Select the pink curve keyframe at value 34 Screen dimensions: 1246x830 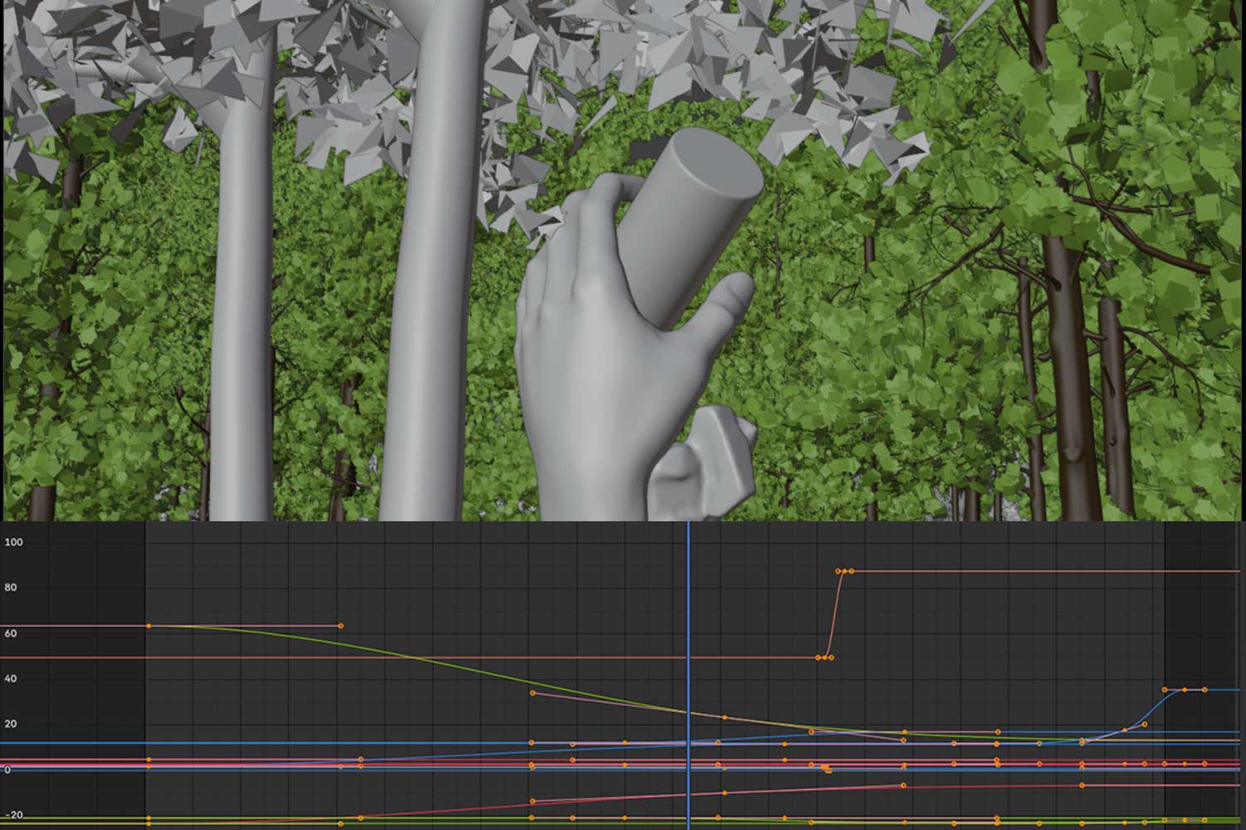click(532, 693)
